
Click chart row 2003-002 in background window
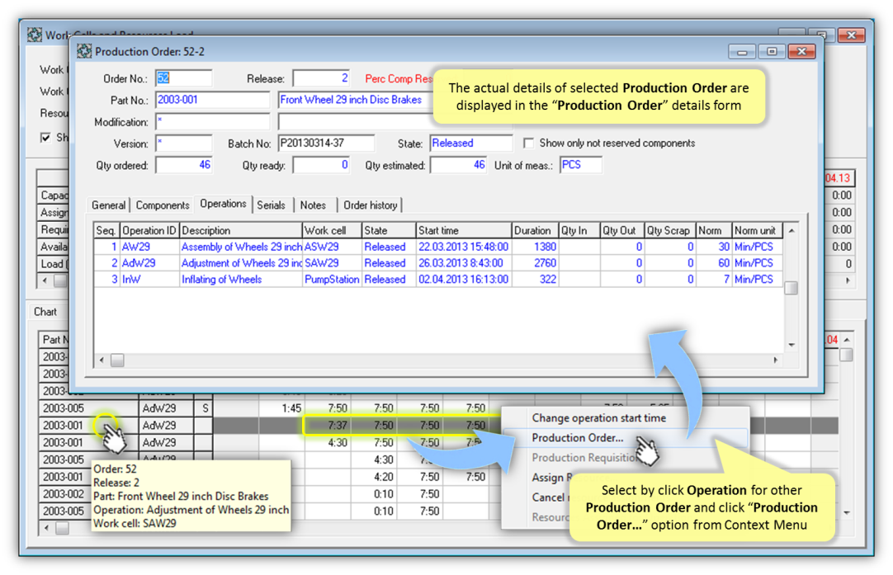tap(64, 494)
